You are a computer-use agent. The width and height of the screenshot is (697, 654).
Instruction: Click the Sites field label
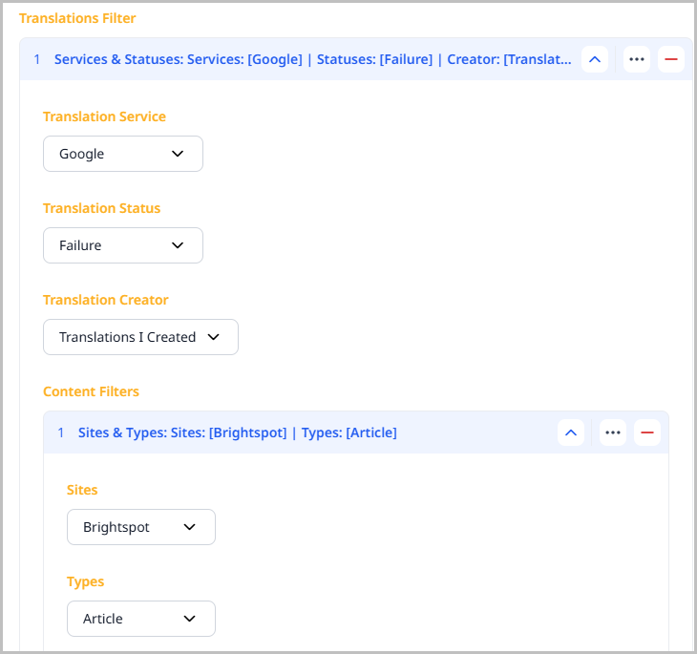[82, 490]
